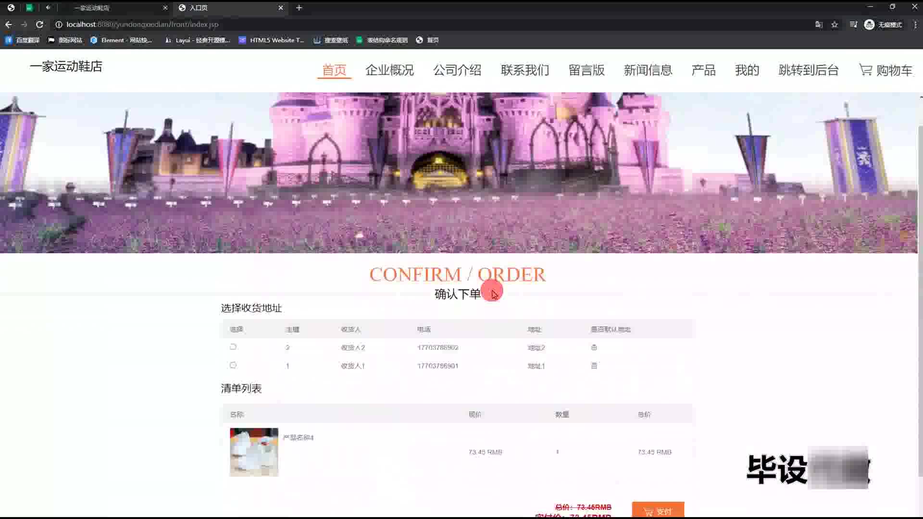Select address radio for 收货人2
This screenshot has width=923, height=519.
click(233, 347)
